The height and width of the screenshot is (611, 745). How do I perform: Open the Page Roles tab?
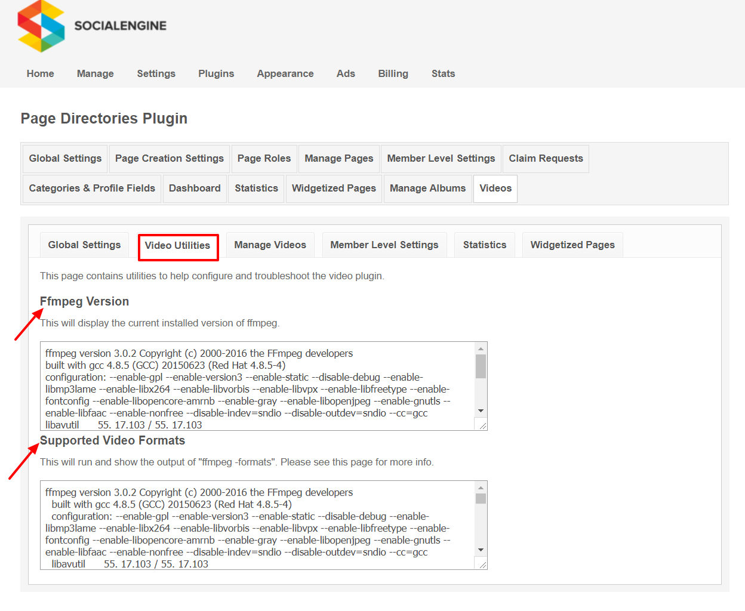[264, 159]
